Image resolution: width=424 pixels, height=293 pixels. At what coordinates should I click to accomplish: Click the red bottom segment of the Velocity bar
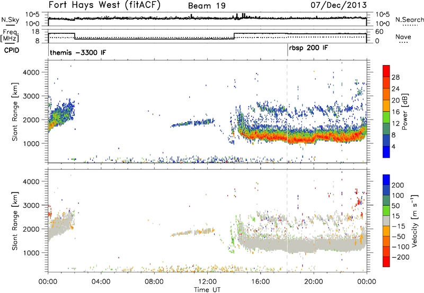coord(386,262)
